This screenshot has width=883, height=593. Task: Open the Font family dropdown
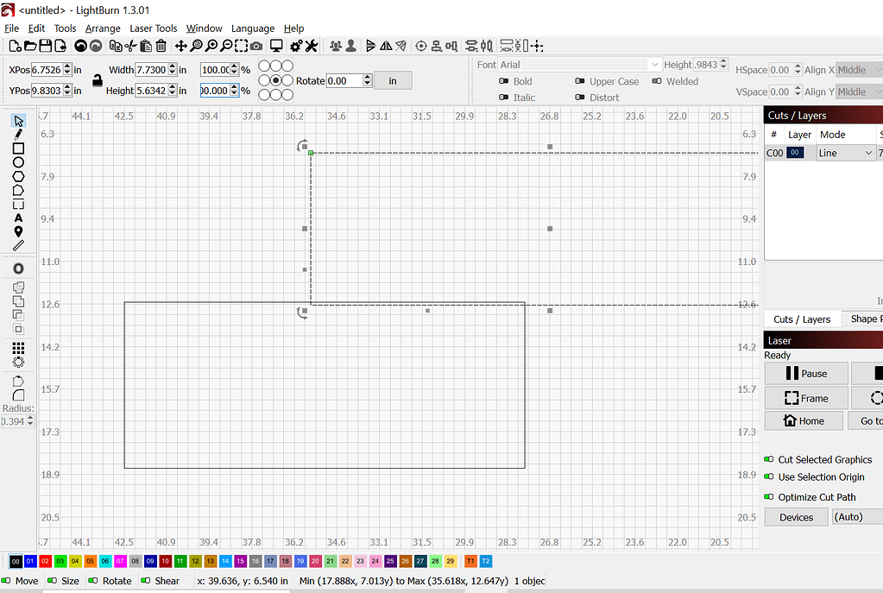580,64
